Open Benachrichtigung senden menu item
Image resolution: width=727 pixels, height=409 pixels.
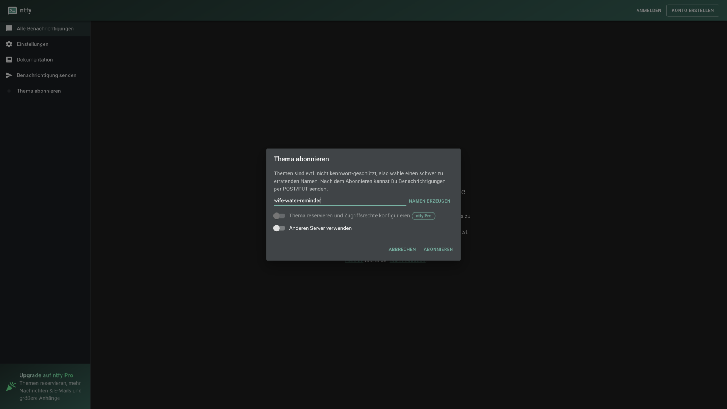[x=47, y=75]
